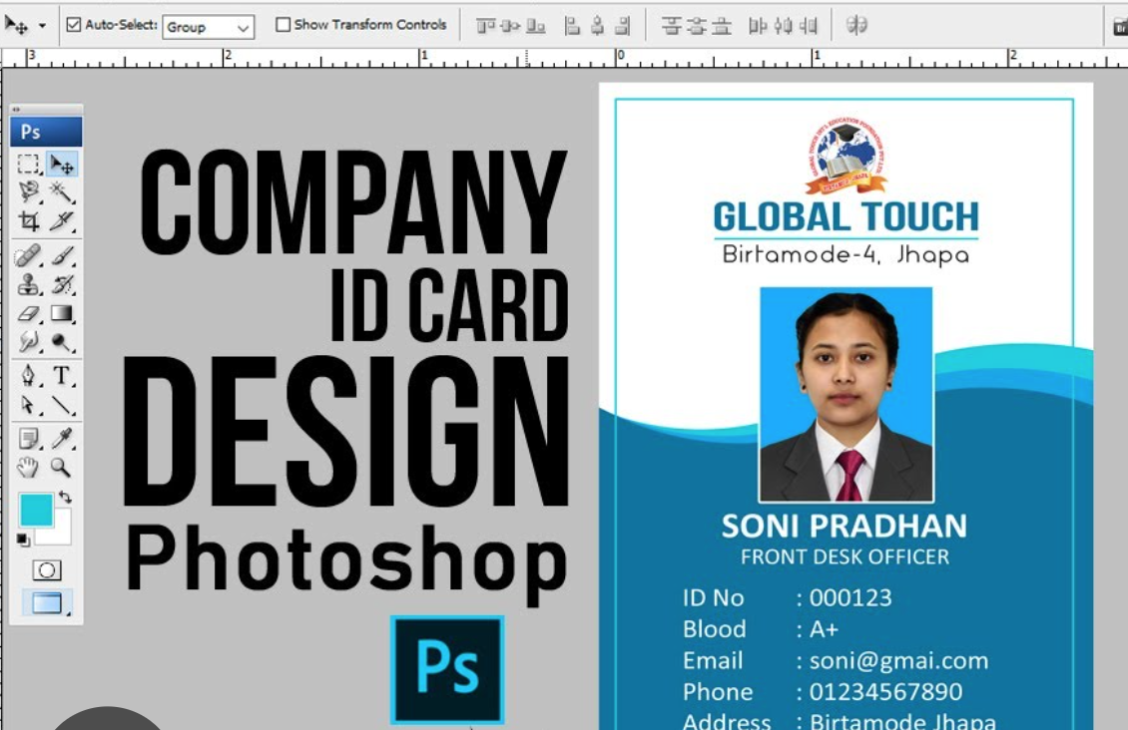Image resolution: width=1128 pixels, height=730 pixels.
Task: Select the Clone Stamp tool
Action: coord(29,284)
